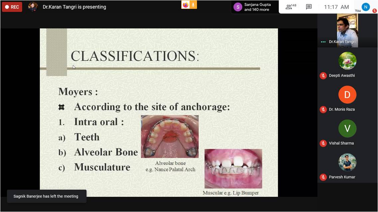Click Vishal Sharma's green 'V' avatar

pyautogui.click(x=347, y=129)
